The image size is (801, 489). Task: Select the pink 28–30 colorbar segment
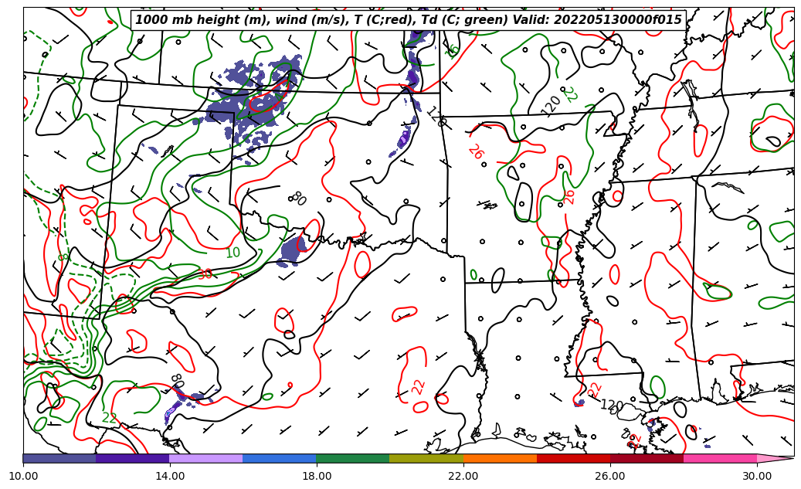(x=721, y=458)
